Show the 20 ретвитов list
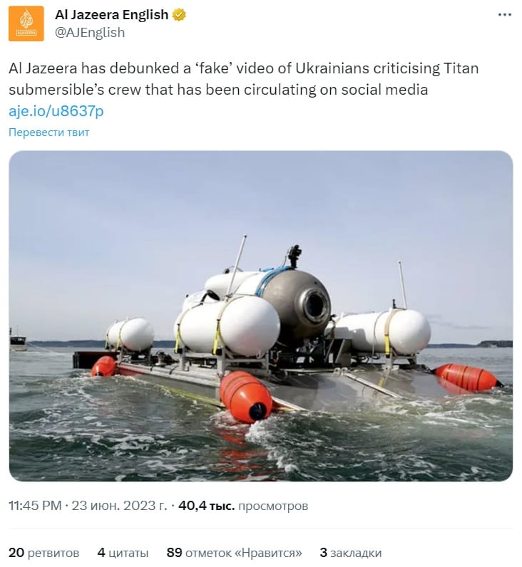This screenshot has height=567, width=522. [43, 553]
